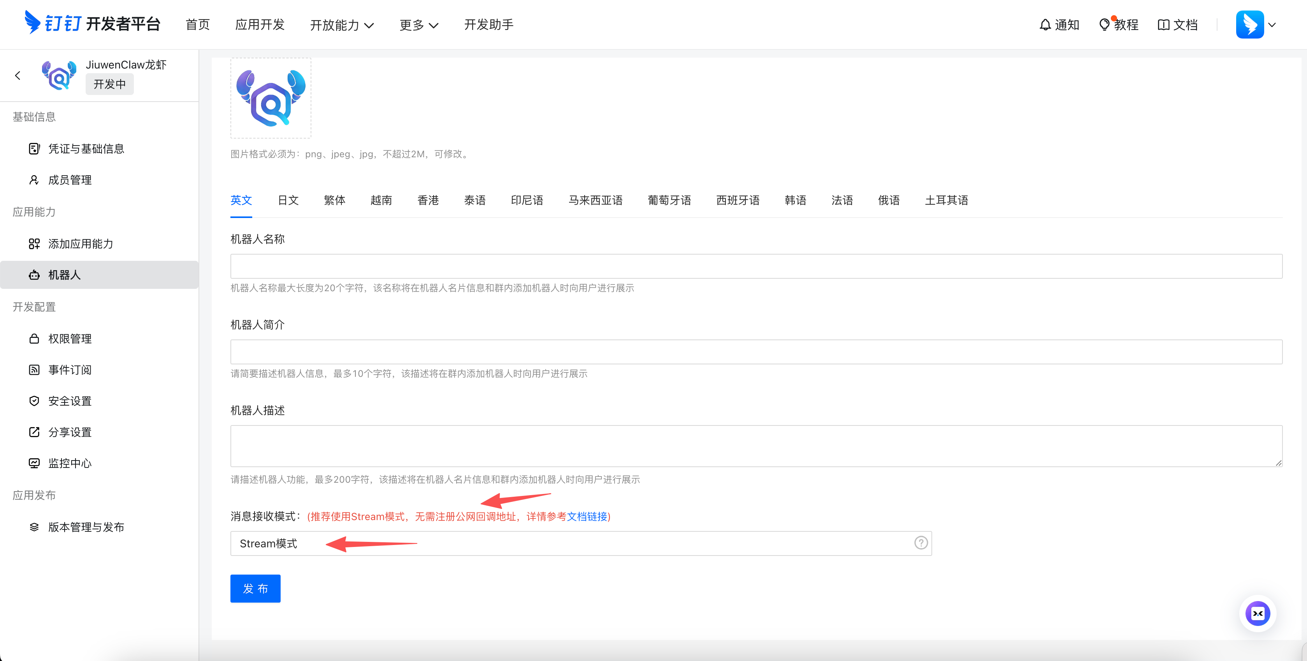Open 事件订阅 event subscription
Image resolution: width=1307 pixels, height=661 pixels.
(x=70, y=369)
